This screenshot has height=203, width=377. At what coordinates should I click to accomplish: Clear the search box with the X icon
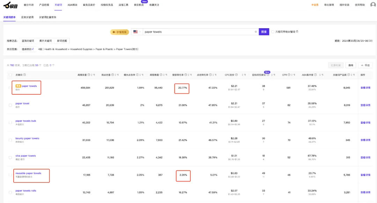pyautogui.click(x=256, y=32)
